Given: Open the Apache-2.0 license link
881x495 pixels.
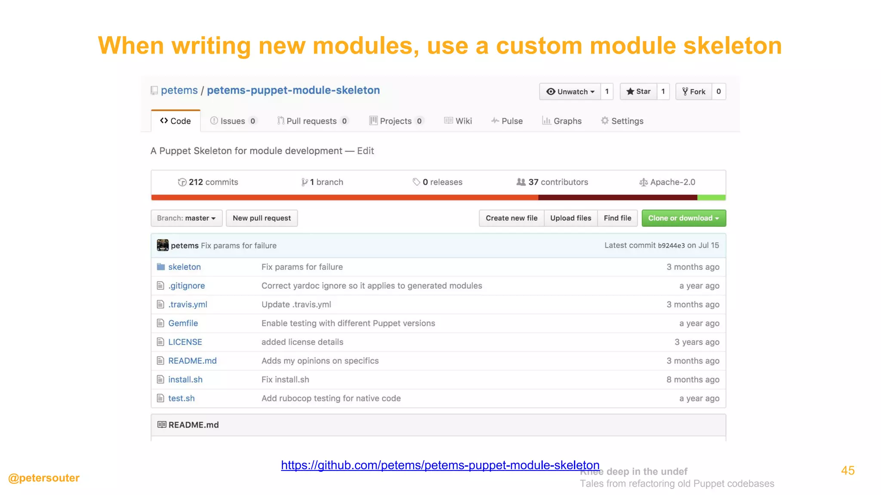Looking at the screenshot, I should pos(667,182).
